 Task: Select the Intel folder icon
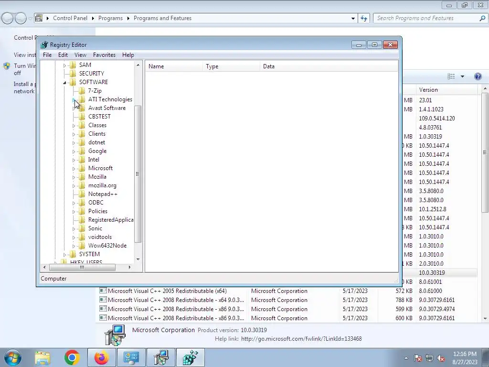(x=82, y=160)
